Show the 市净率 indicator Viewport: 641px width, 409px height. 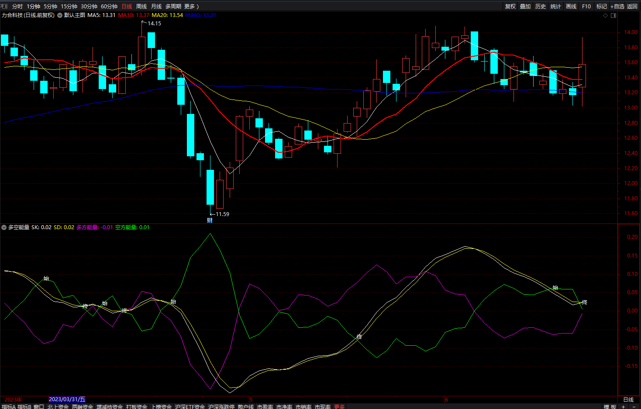point(284,406)
